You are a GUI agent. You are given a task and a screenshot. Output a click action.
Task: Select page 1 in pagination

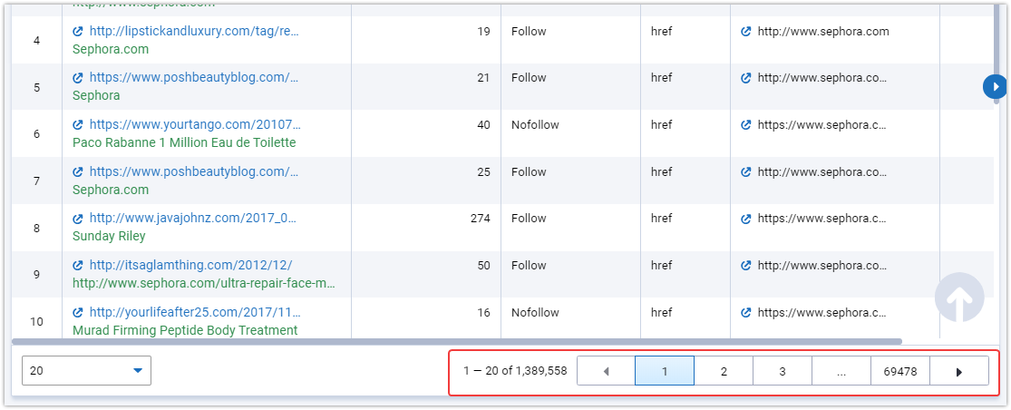pos(665,371)
